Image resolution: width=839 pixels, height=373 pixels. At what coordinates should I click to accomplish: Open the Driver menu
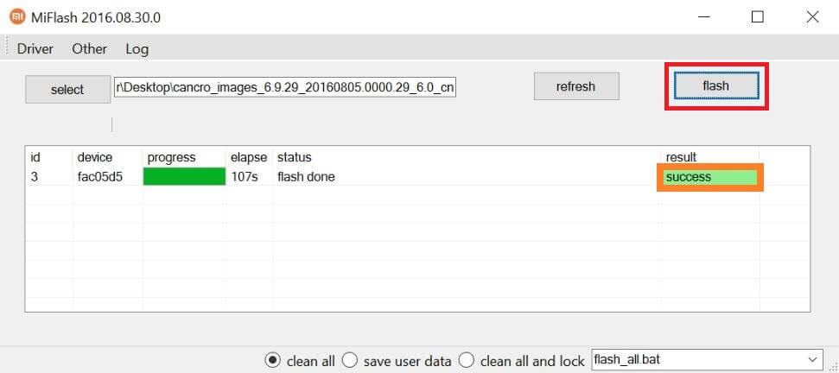point(35,49)
